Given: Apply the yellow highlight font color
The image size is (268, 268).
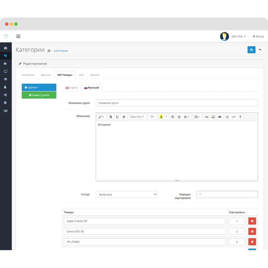Looking at the screenshot, I should coord(161,117).
